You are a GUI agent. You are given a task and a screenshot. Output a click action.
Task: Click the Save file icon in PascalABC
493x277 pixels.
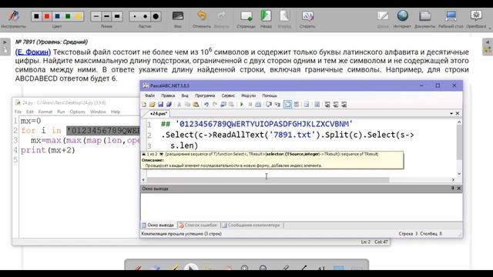coord(160,105)
